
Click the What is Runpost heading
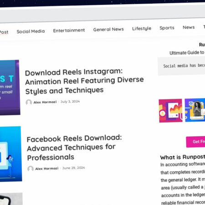click(183, 157)
